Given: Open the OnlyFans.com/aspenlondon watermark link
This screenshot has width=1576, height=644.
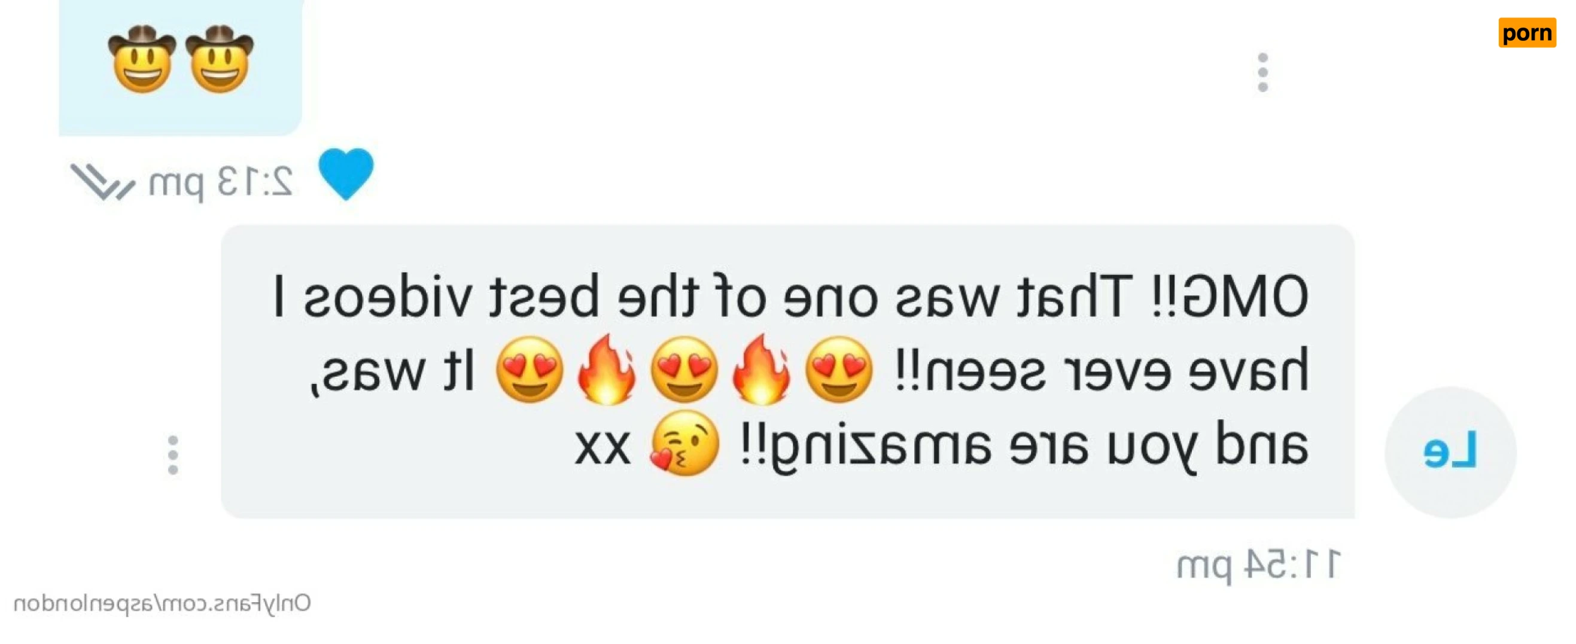Looking at the screenshot, I should click(162, 603).
